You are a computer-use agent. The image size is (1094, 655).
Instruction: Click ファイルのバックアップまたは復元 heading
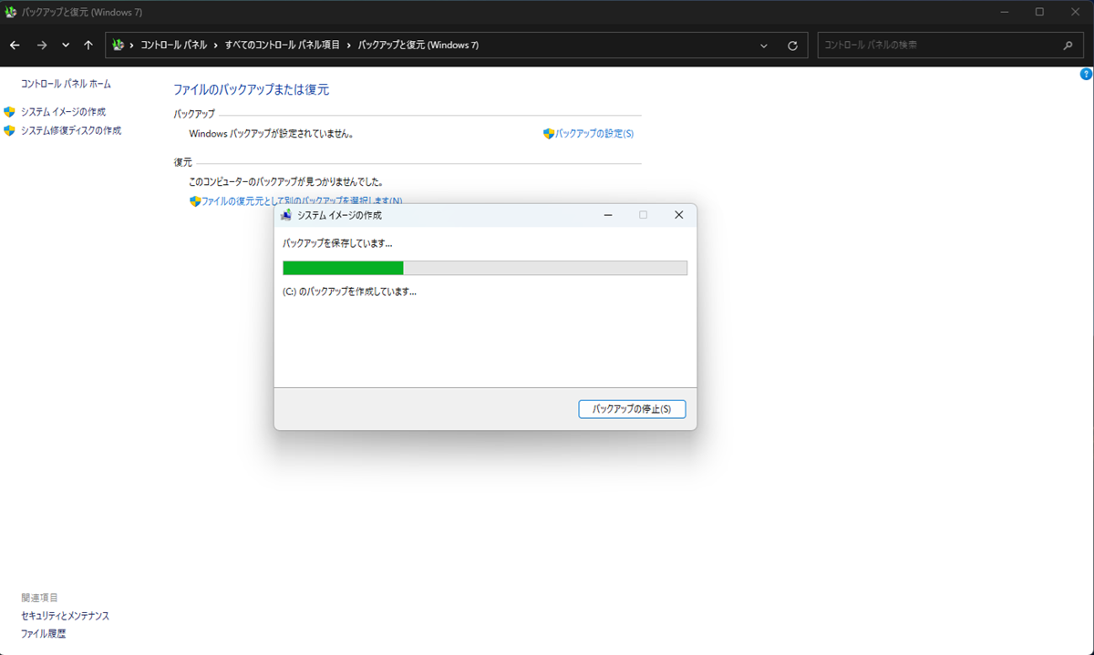(251, 90)
